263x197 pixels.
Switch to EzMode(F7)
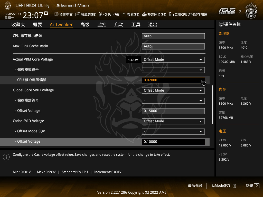tap(223, 186)
